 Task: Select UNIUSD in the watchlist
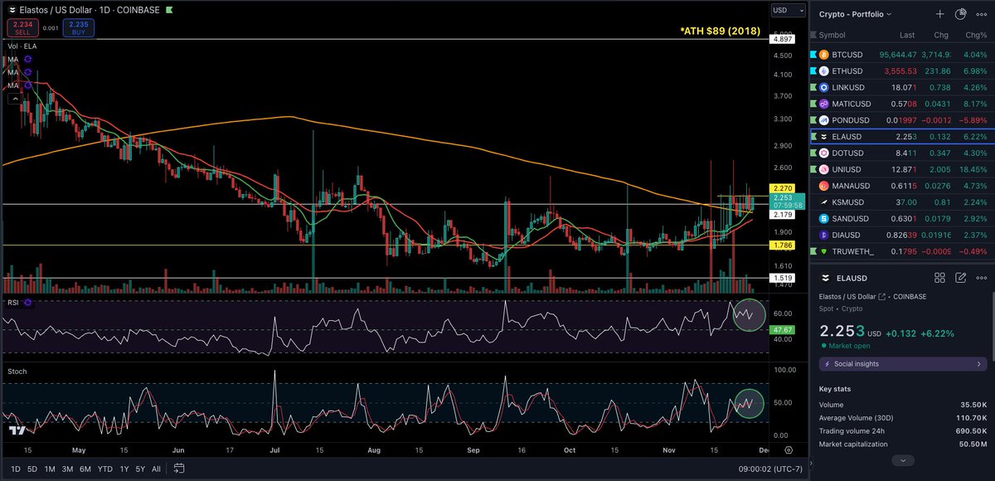pos(902,169)
